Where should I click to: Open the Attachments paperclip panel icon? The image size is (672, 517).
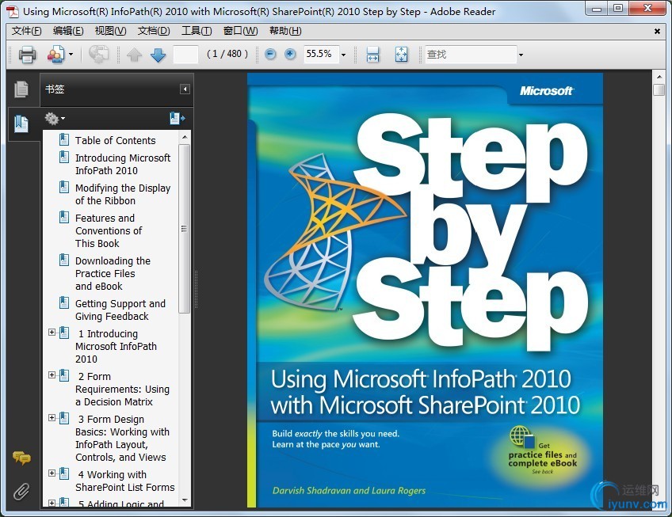(21, 492)
